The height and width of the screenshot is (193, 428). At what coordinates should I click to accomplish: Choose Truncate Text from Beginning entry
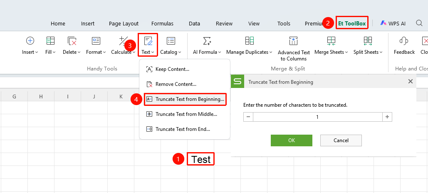click(x=185, y=99)
